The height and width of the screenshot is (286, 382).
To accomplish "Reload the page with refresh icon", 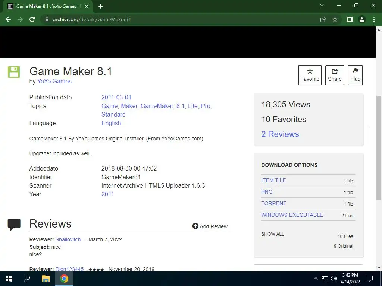I will 32,19.
